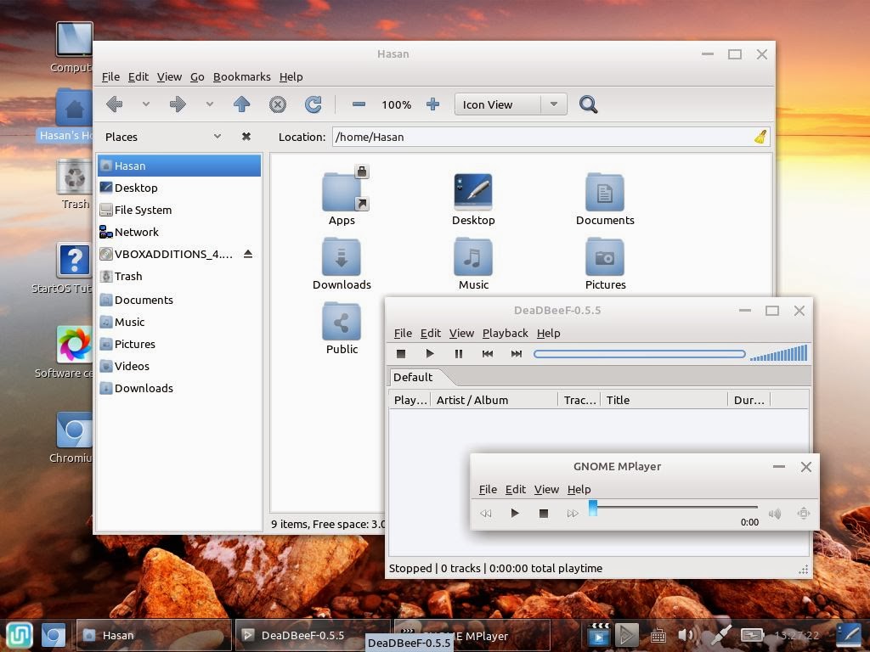
Task: Open forward history dropdown arrow
Action: pyautogui.click(x=210, y=104)
